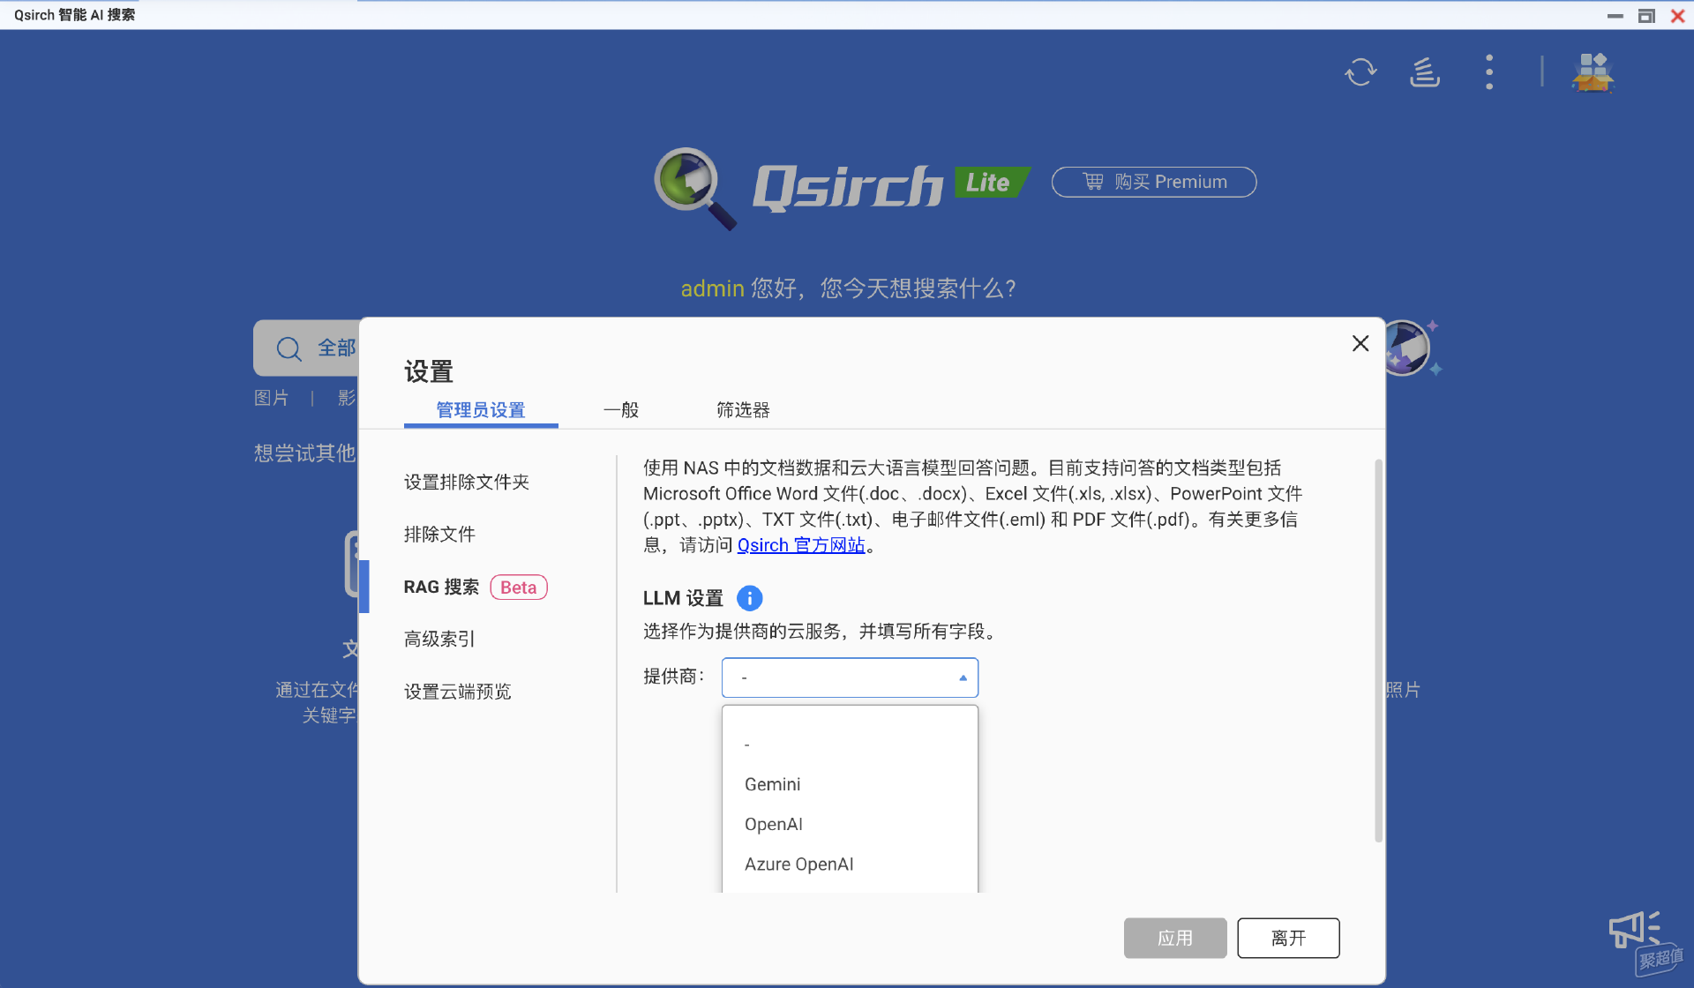
Task: Click the Beta badge next to RAG 搜索
Action: tap(519, 588)
